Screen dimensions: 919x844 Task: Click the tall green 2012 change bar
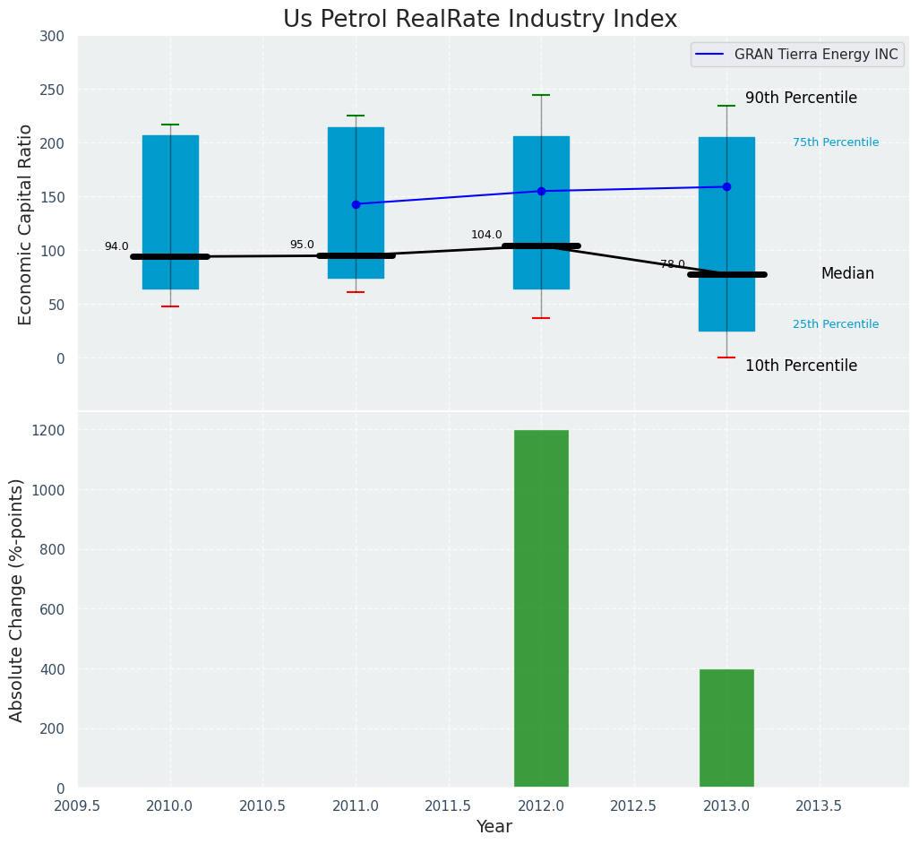[x=541, y=609]
